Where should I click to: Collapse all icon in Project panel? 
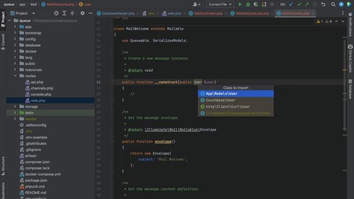click(72, 13)
